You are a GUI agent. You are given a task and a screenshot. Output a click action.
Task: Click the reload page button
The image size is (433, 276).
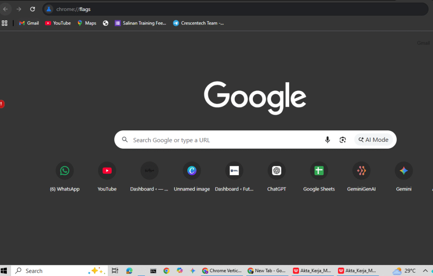[33, 9]
